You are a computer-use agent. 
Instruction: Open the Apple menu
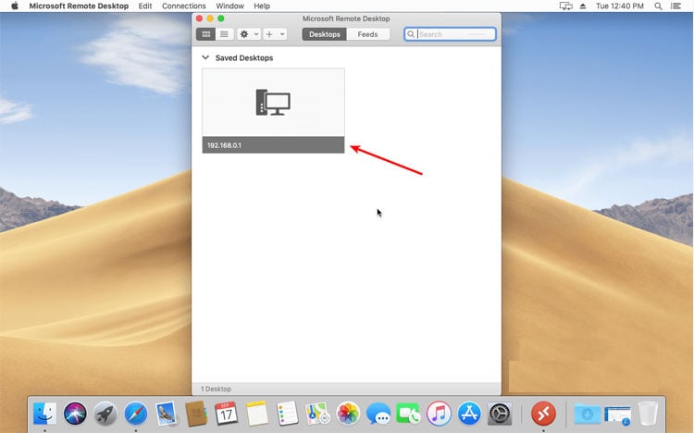[15, 6]
